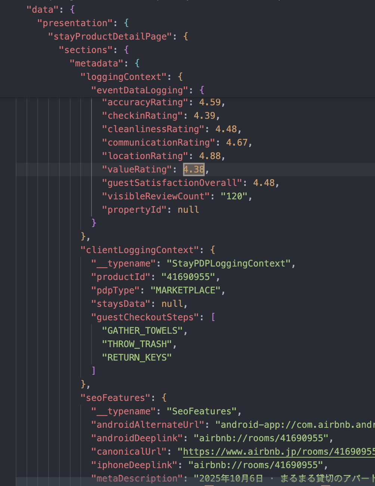Click the "valueRating" key
375x486 pixels.
(x=137, y=169)
